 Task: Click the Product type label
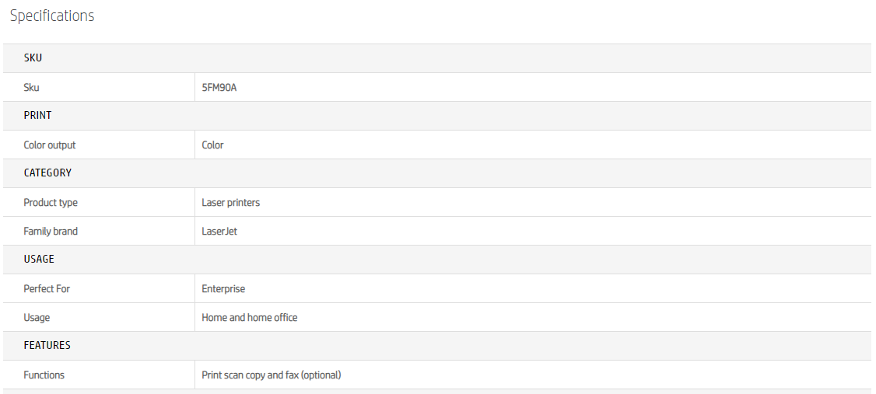[51, 203]
